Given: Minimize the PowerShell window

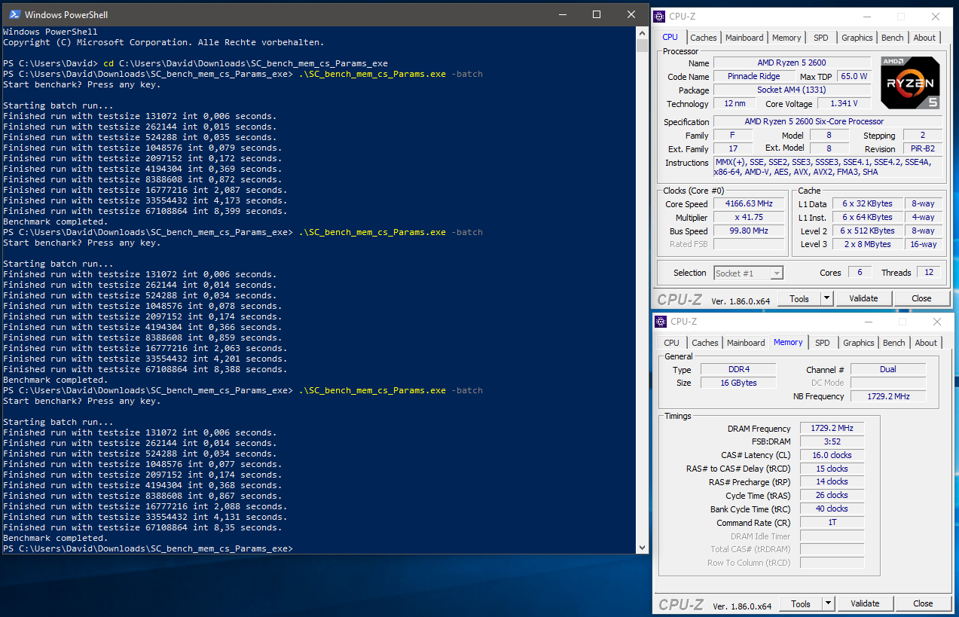Looking at the screenshot, I should pos(562,14).
